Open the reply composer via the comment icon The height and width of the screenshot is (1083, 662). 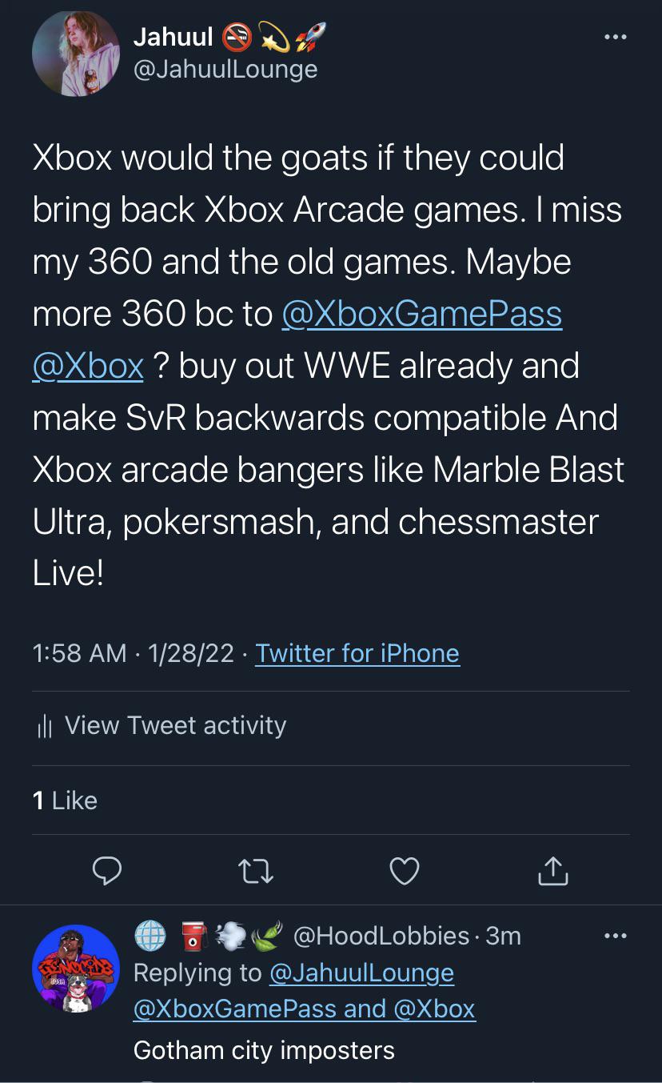pos(106,870)
